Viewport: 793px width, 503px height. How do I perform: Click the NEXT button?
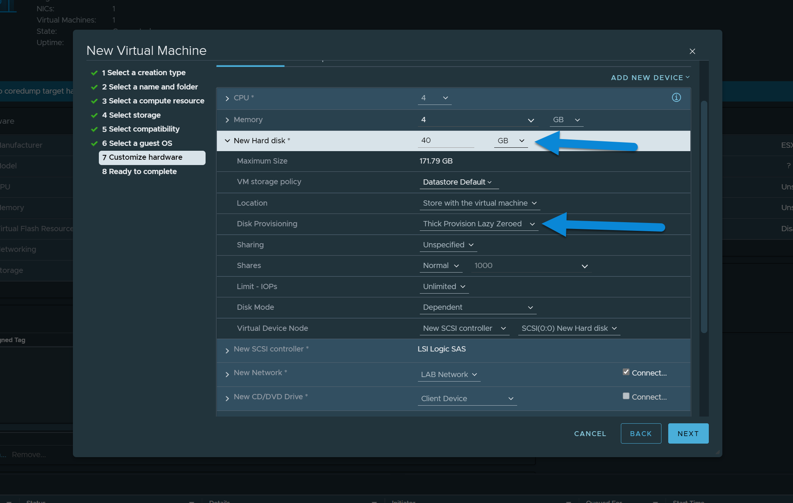(x=688, y=434)
